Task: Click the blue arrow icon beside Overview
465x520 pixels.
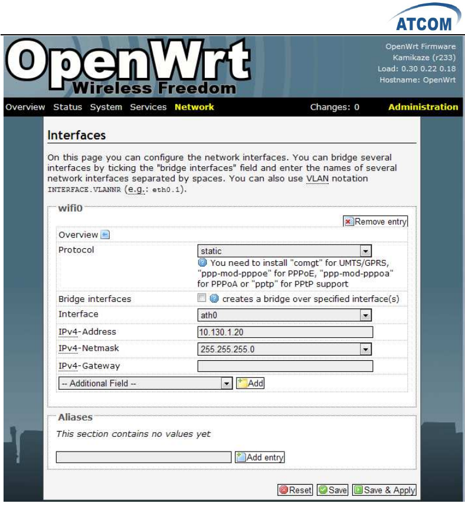Action: pos(105,235)
